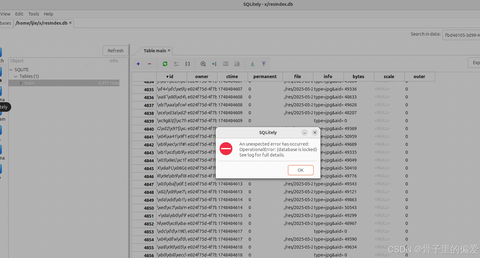Open the Edit menu

pyautogui.click(x=19, y=14)
